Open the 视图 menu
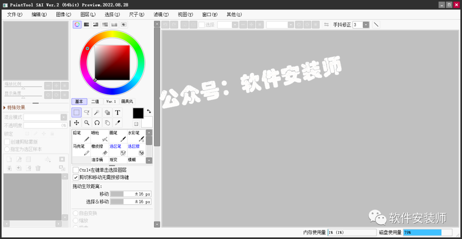The image size is (462, 239). click(185, 15)
